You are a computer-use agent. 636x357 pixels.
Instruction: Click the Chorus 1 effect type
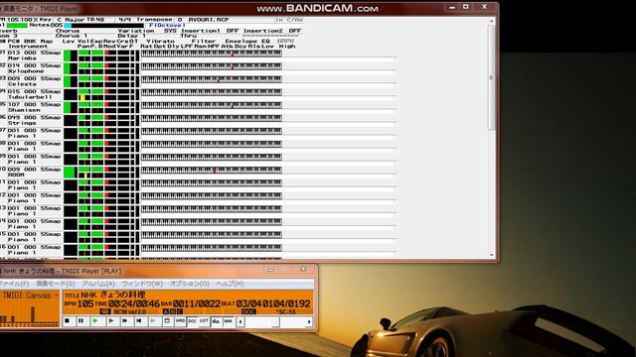[x=72, y=36]
